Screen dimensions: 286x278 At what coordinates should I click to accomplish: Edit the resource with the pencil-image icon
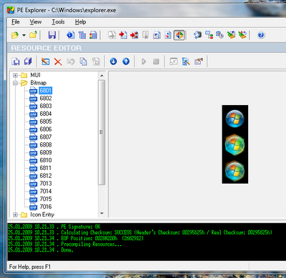(x=46, y=61)
